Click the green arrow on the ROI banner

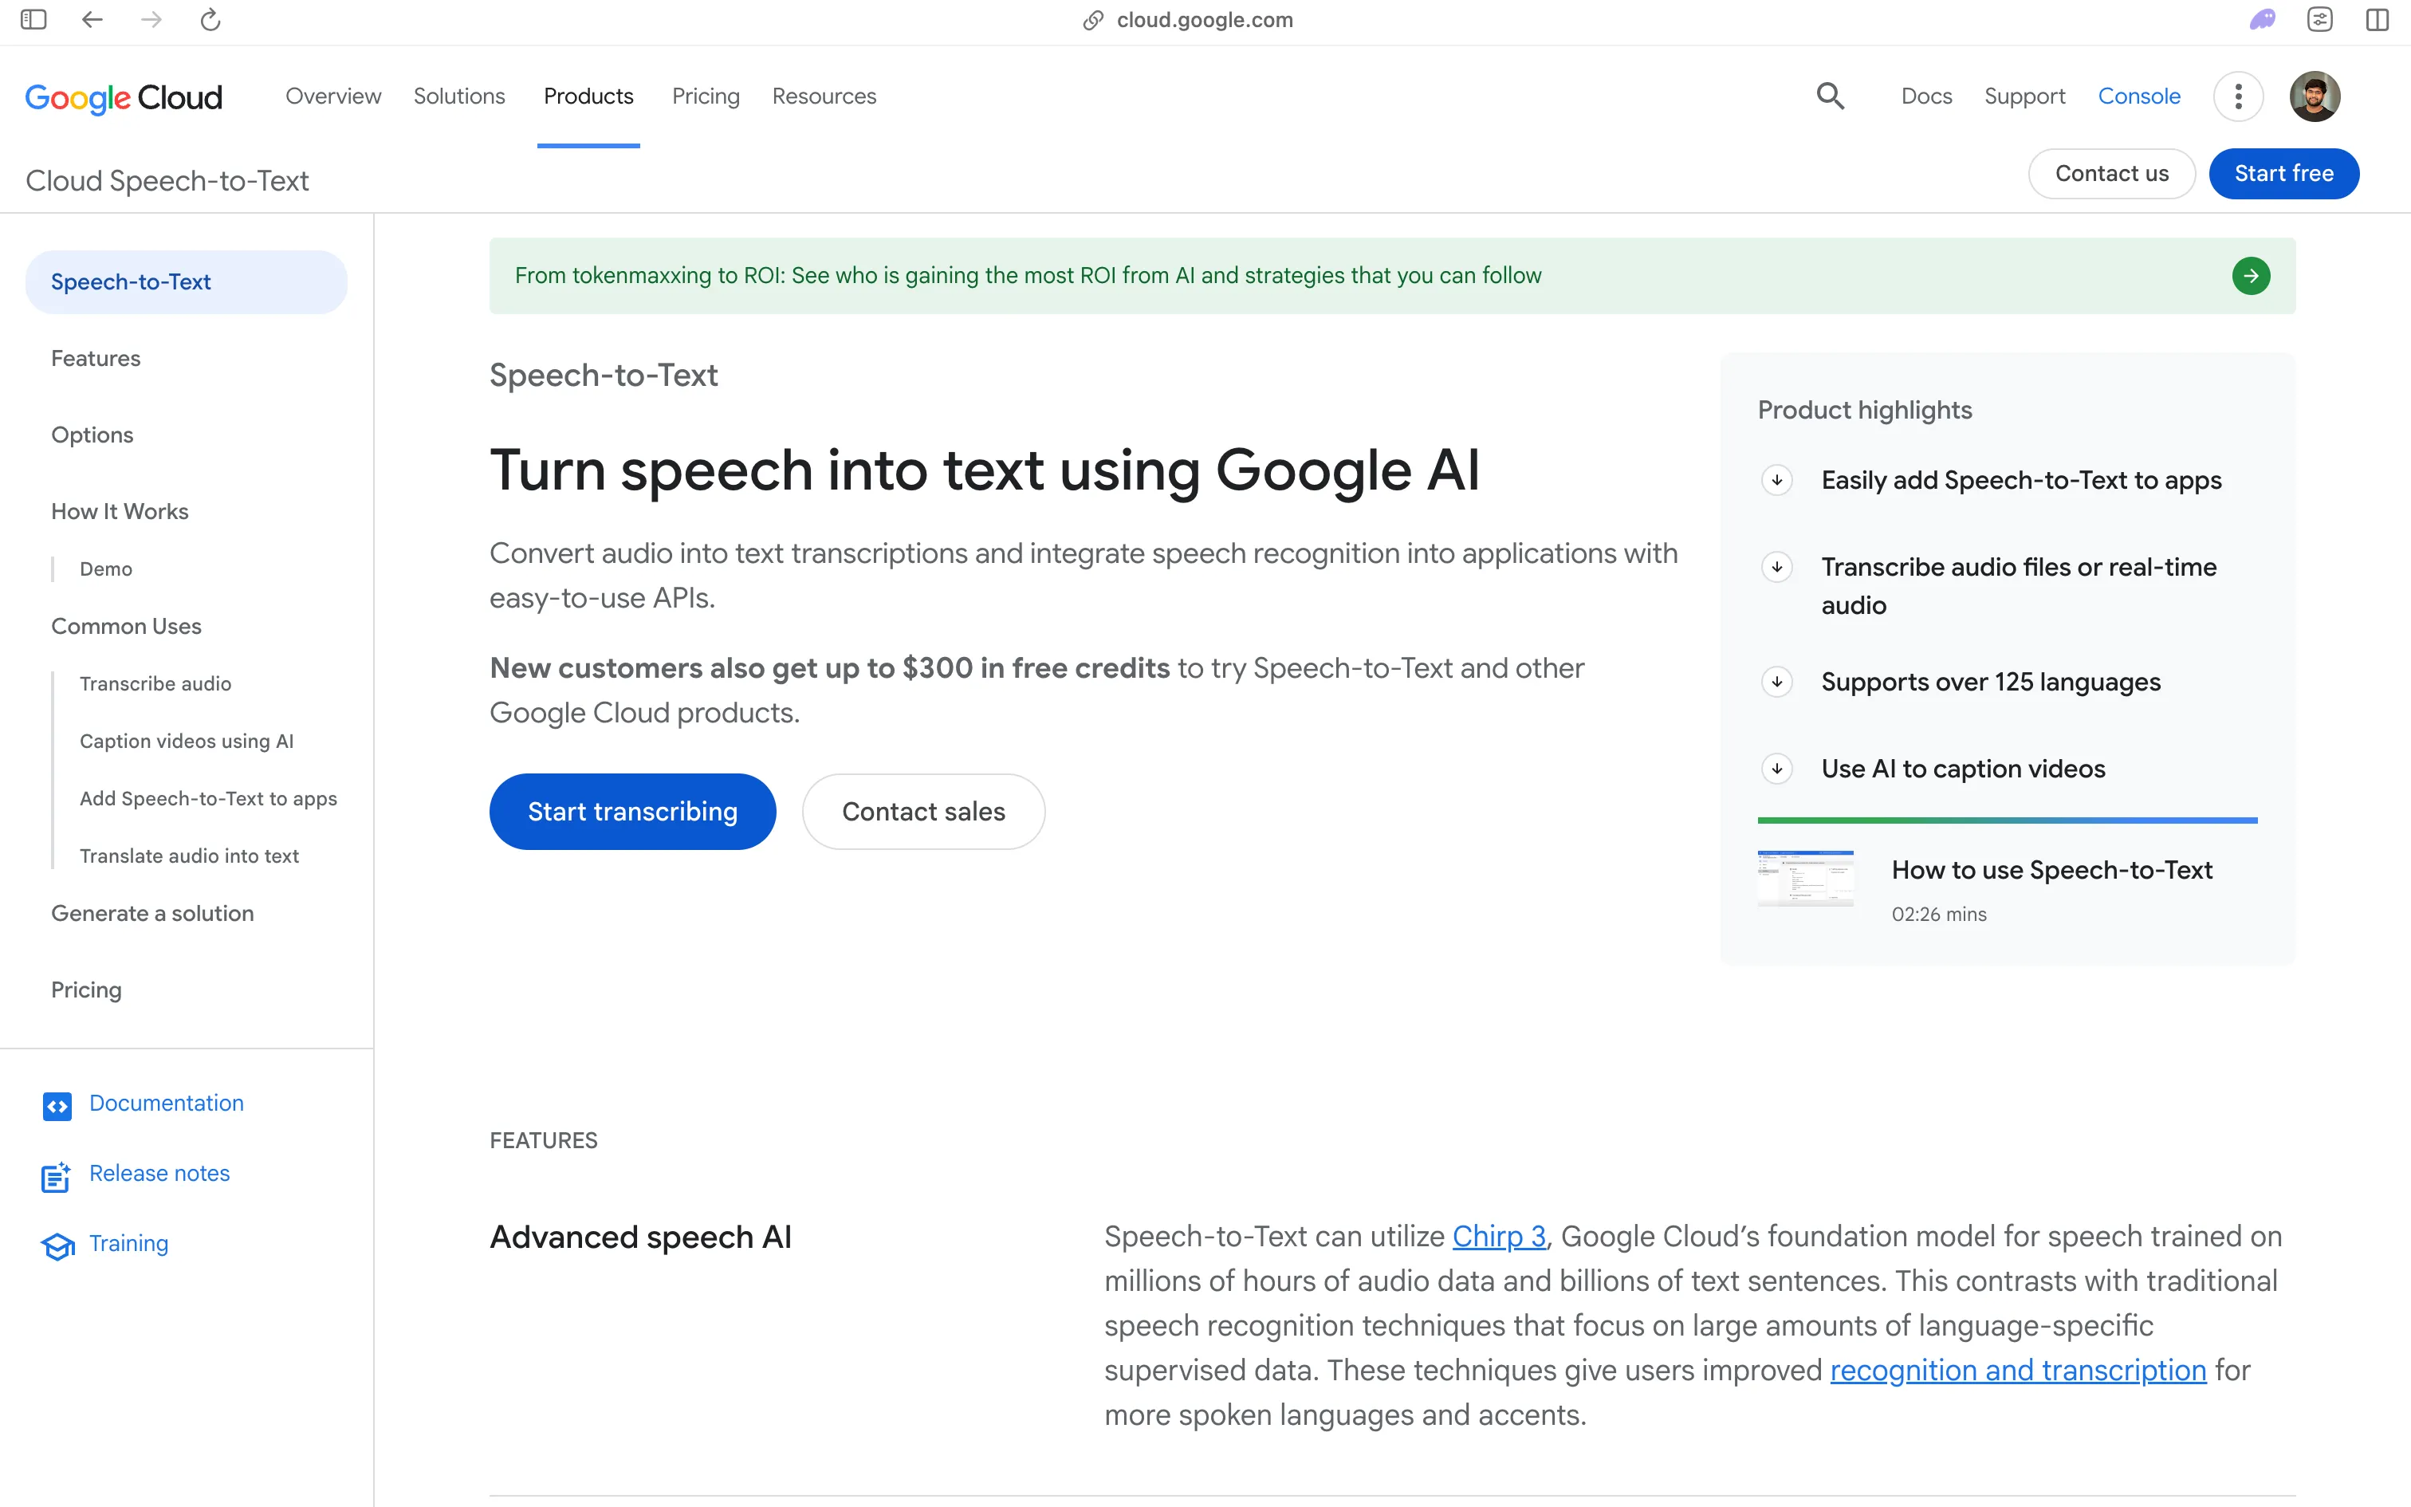[x=2251, y=275]
